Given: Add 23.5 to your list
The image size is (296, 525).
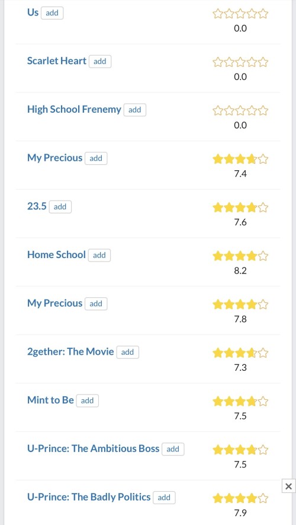Looking at the screenshot, I should 60,207.
